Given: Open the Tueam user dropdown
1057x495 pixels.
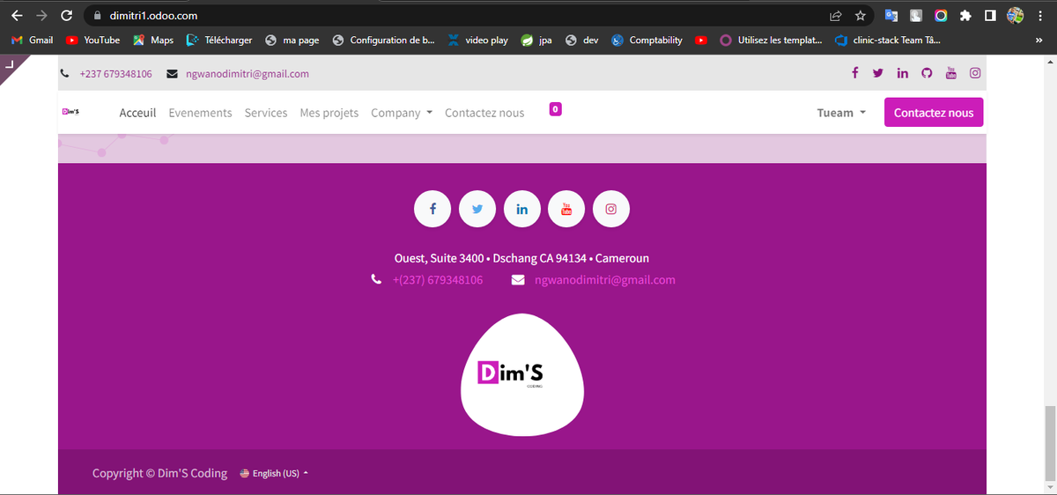Looking at the screenshot, I should (x=841, y=113).
